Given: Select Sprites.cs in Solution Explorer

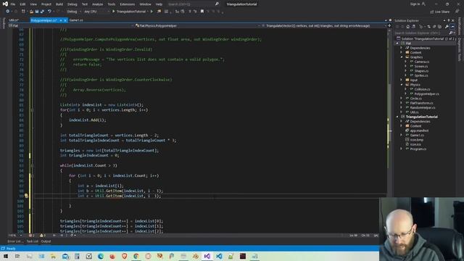Looking at the screenshot, I should click(420, 75).
